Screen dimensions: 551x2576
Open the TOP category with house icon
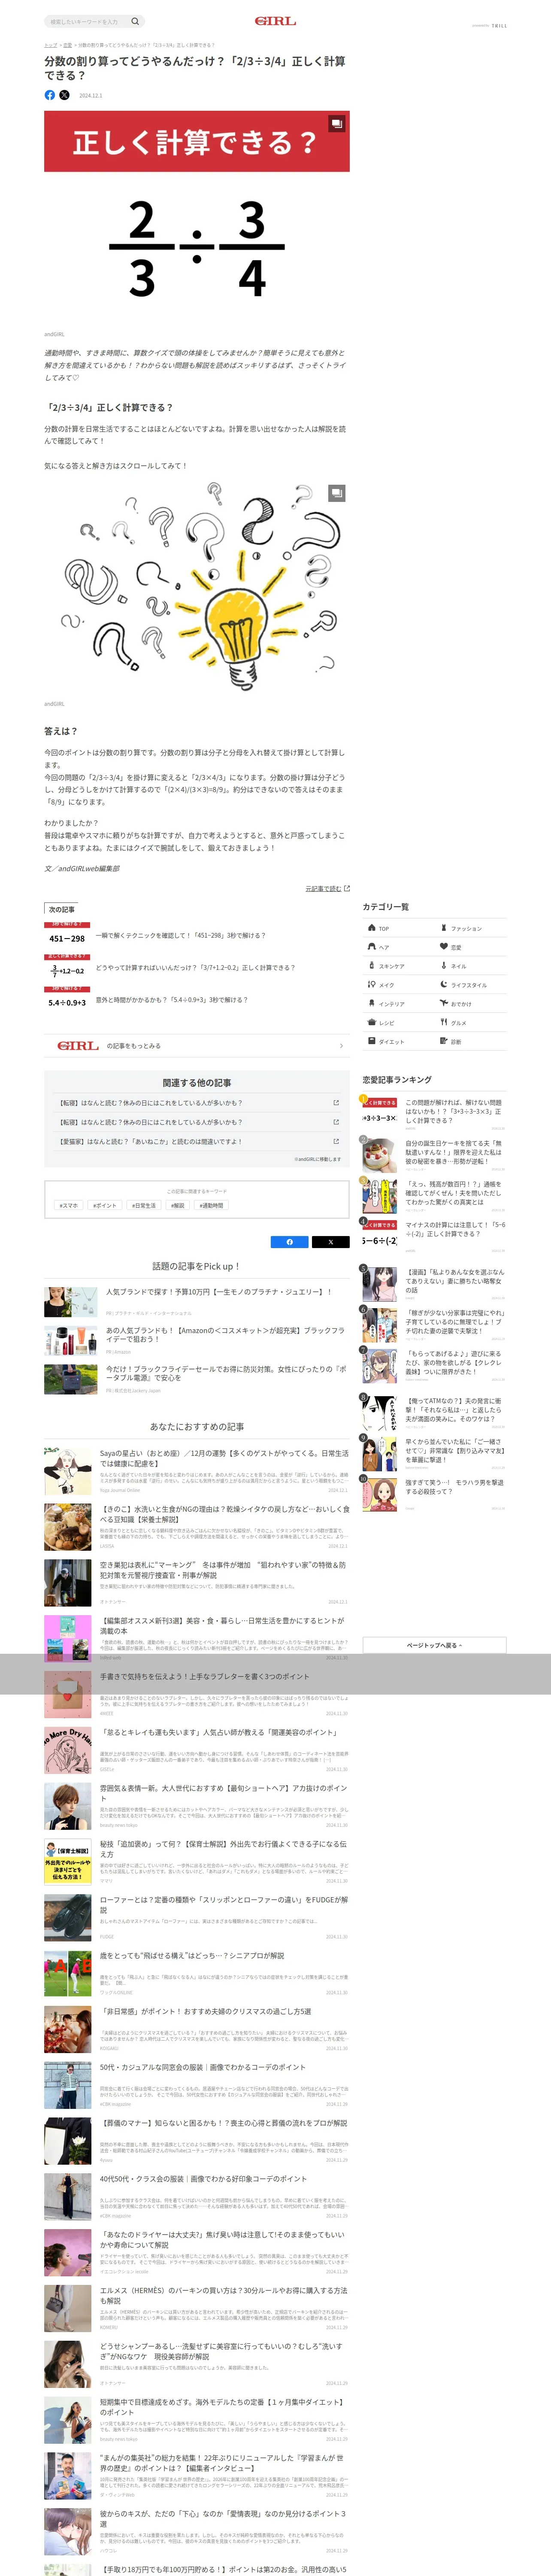pyautogui.click(x=398, y=928)
